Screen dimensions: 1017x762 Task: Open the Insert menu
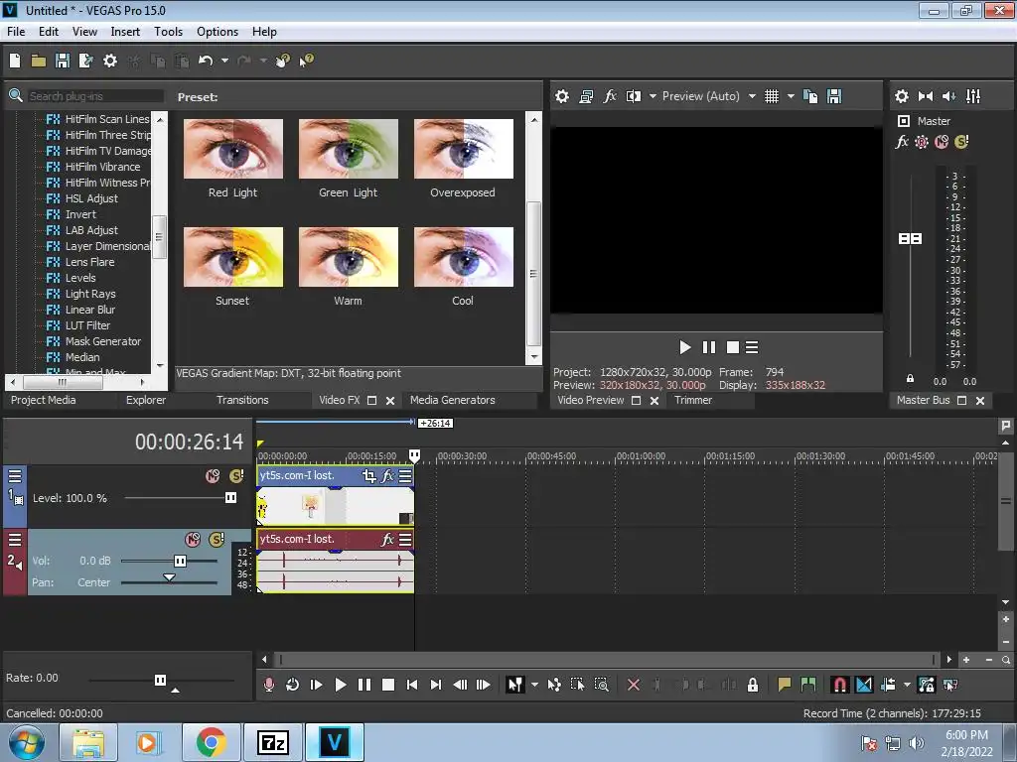pos(125,32)
